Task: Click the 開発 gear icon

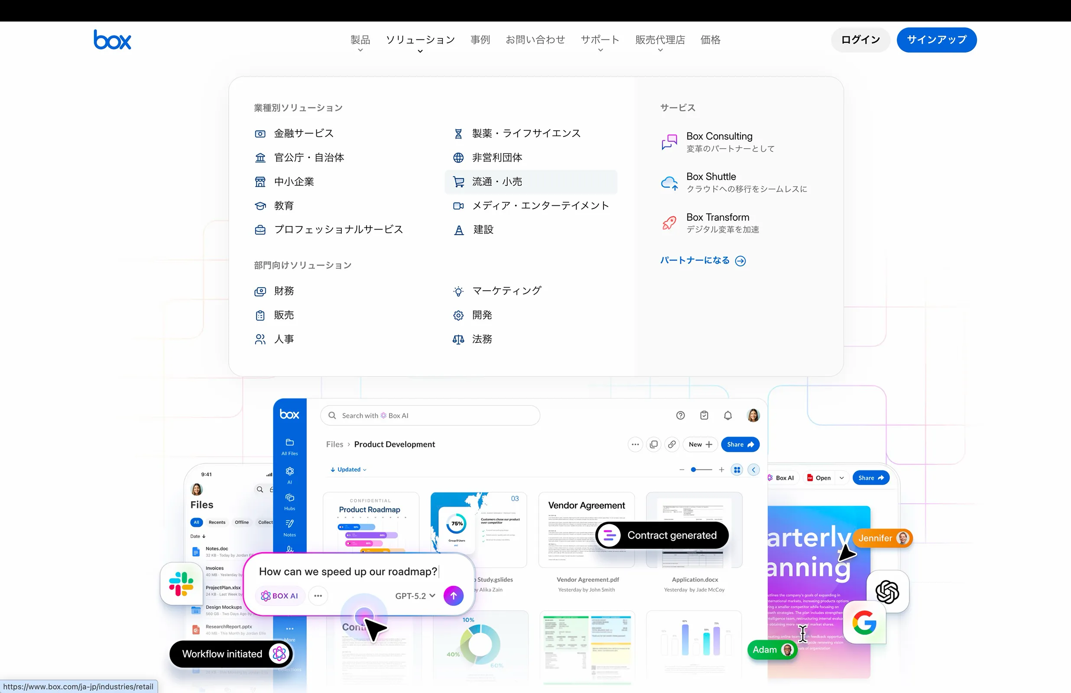Action: click(458, 315)
